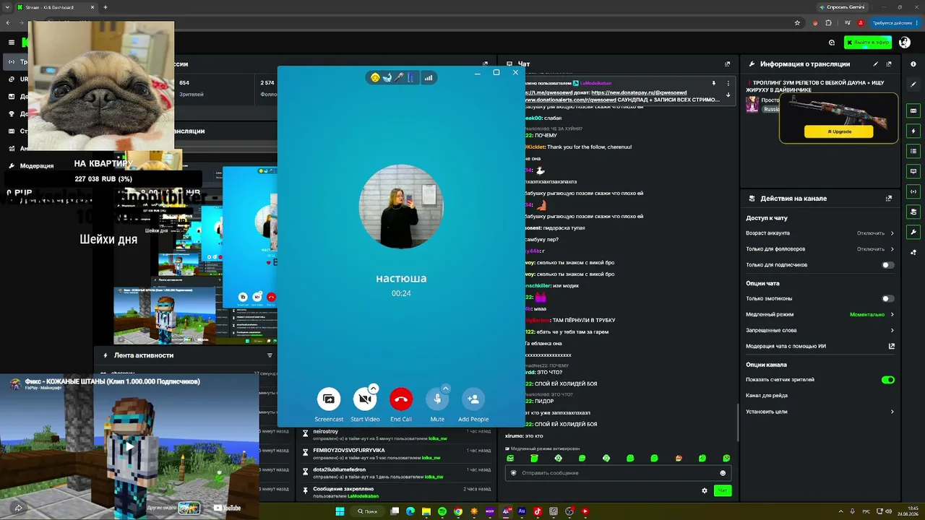The width and height of the screenshot is (925, 520).
Task: Expand Только для фолловеров setting
Action: (x=820, y=249)
